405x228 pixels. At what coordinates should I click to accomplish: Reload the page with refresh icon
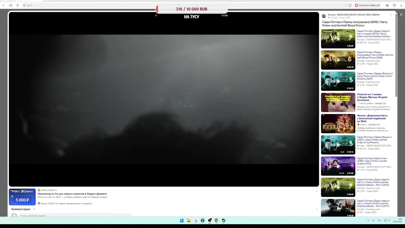click(x=18, y=5)
